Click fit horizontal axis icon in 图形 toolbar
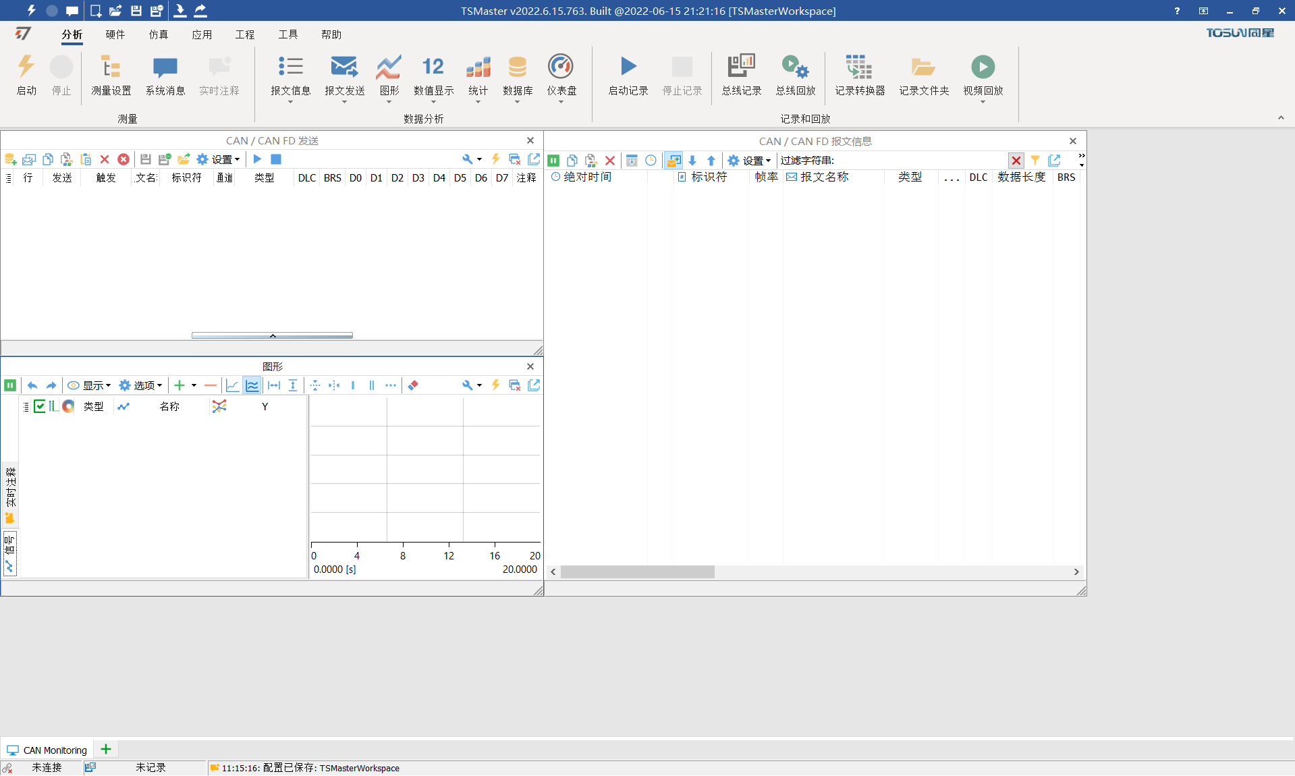1295x776 pixels. [x=274, y=385]
